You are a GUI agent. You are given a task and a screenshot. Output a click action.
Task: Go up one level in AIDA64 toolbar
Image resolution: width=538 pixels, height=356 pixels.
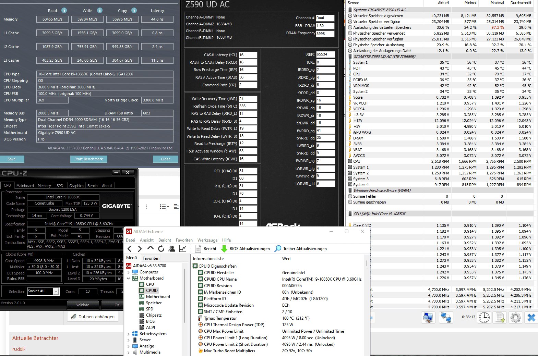click(150, 248)
